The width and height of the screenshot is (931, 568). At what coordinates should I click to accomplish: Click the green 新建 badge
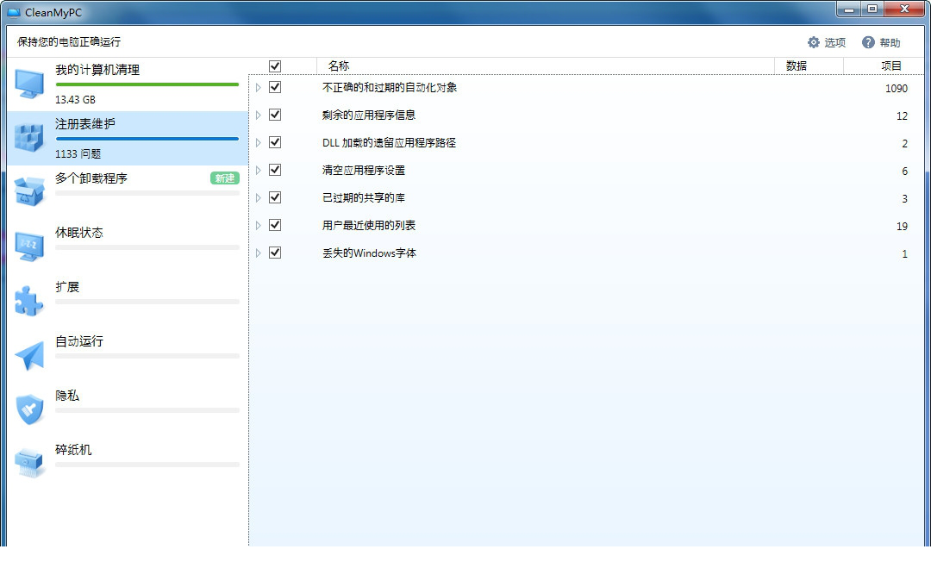[x=224, y=178]
